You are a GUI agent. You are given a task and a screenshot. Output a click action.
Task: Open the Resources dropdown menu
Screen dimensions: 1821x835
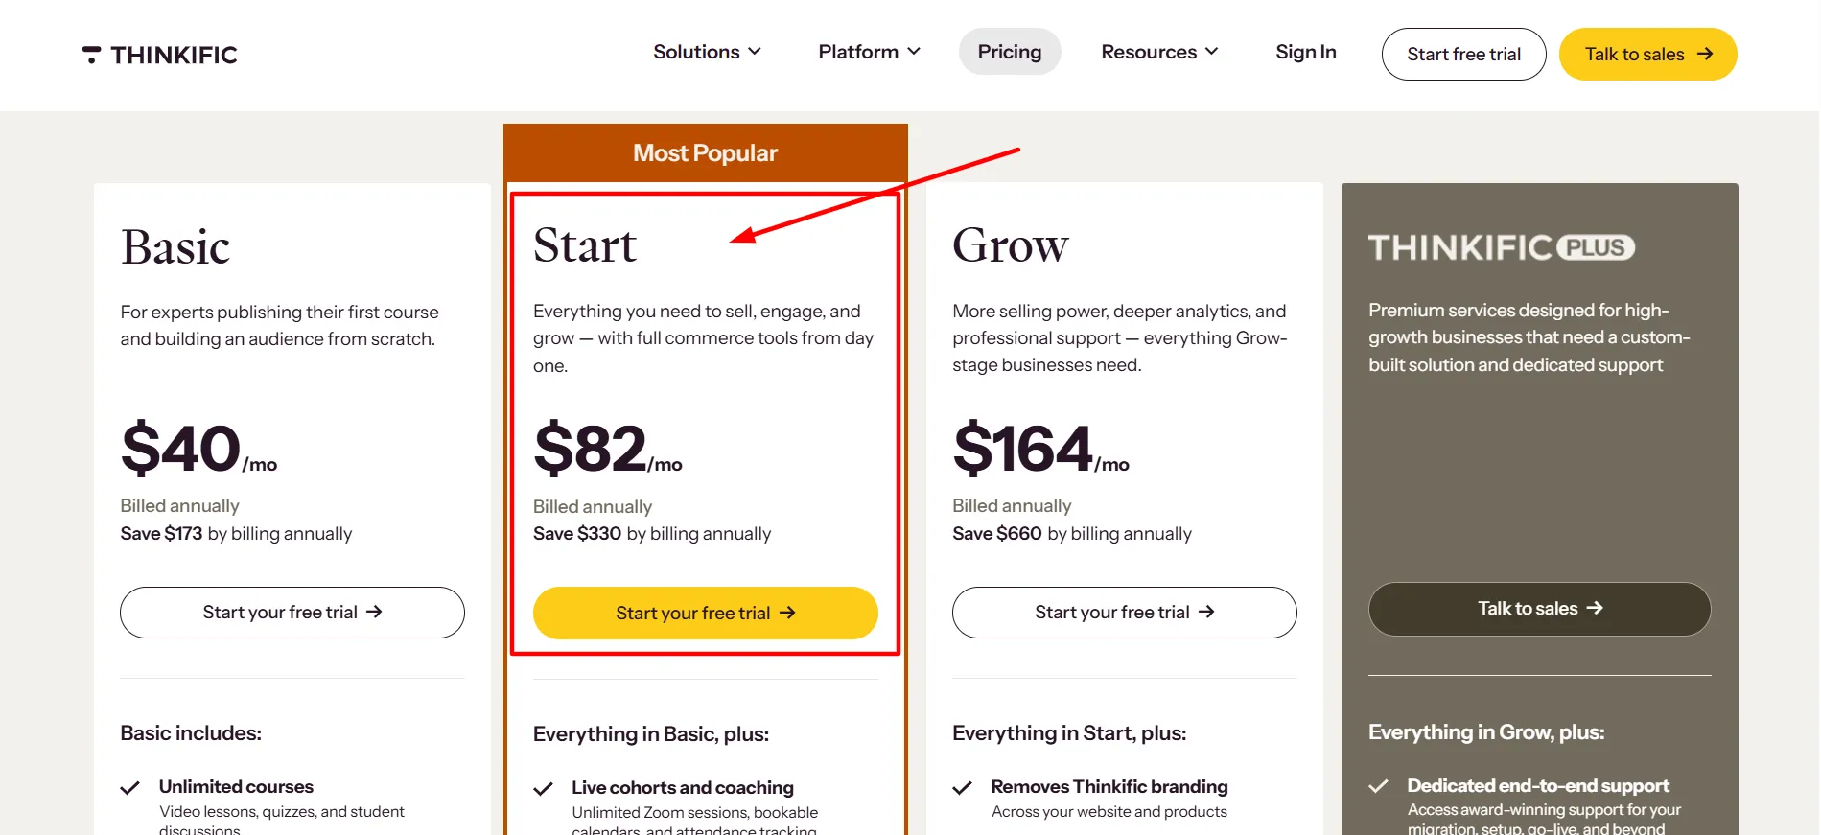tap(1159, 52)
